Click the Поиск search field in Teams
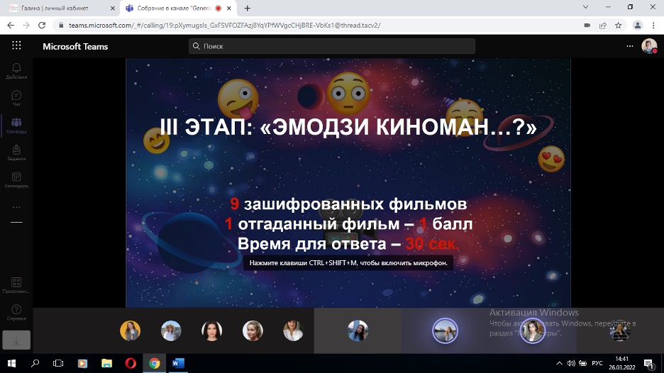 [x=332, y=46]
